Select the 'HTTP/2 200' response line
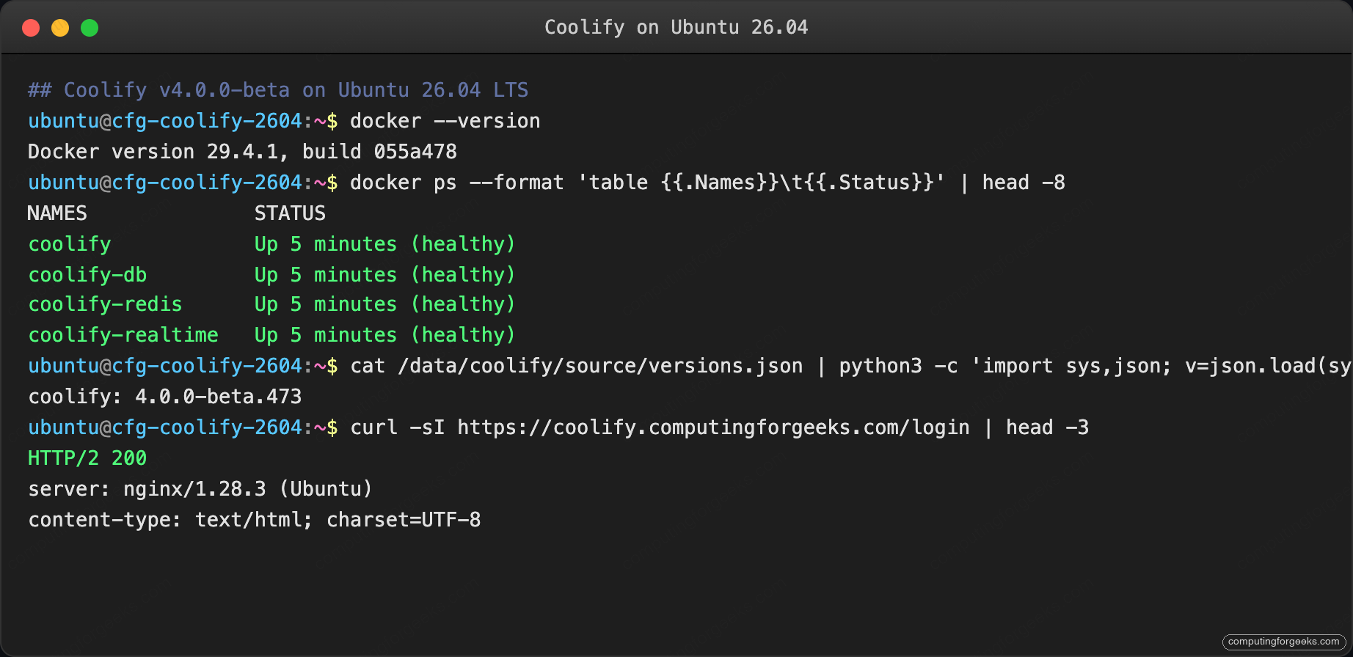 (87, 458)
